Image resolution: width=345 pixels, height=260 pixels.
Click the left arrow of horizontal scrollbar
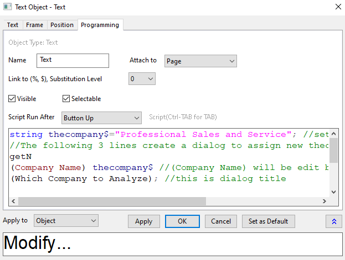pos(13,201)
